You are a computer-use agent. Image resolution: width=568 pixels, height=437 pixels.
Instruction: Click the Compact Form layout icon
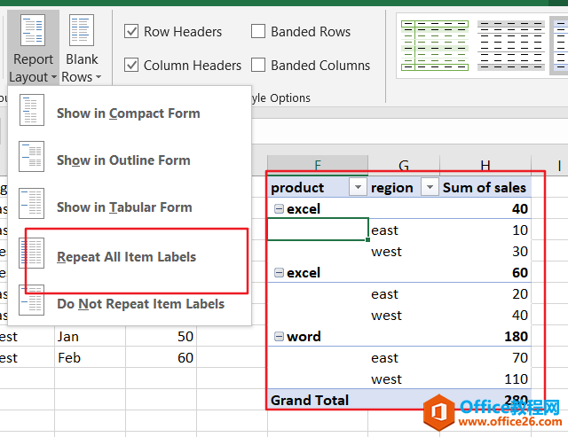[32, 110]
